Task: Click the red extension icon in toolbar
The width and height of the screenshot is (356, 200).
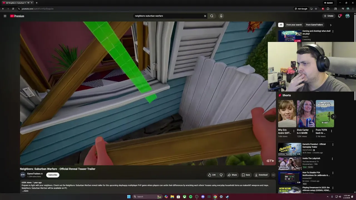Action: [323, 9]
